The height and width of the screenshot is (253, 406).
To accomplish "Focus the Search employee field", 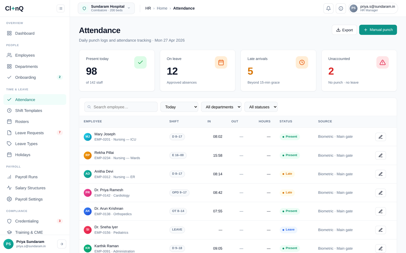I will 121,107.
